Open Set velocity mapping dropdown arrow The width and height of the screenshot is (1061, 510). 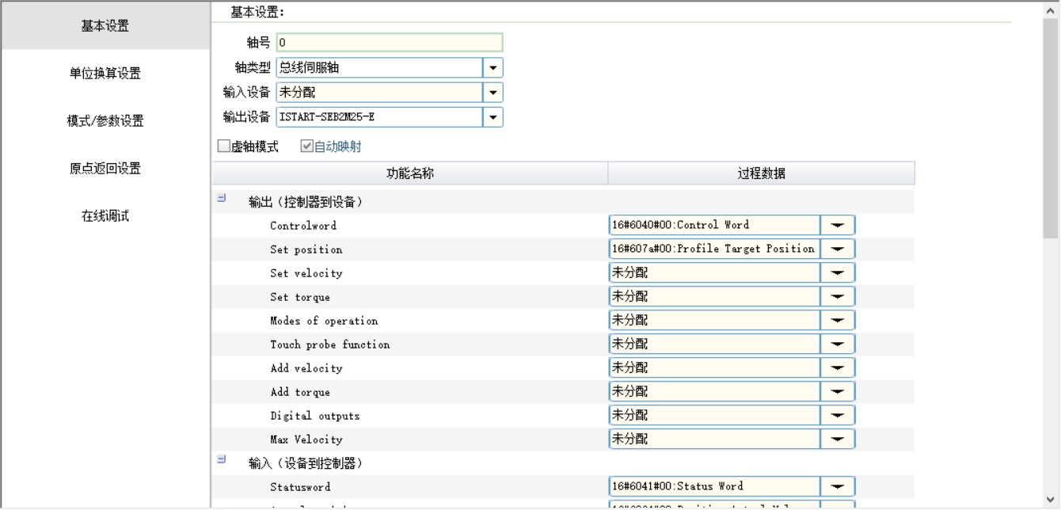[837, 273]
